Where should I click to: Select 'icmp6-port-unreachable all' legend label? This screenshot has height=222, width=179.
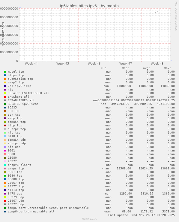point(31,211)
